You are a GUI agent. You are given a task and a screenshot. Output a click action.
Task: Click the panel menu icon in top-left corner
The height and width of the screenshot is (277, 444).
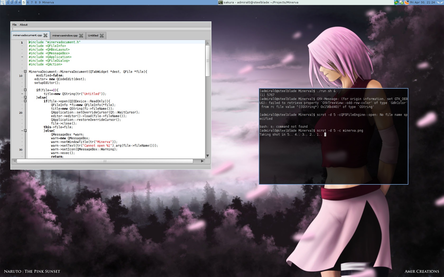coord(2,2)
